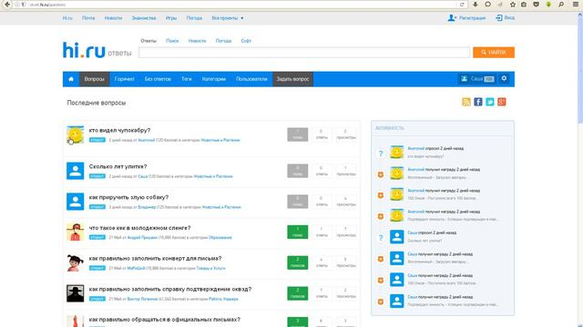Screen dimensions: 583x327
Task: Click the Регистрация link
Action: pyautogui.click(x=467, y=18)
